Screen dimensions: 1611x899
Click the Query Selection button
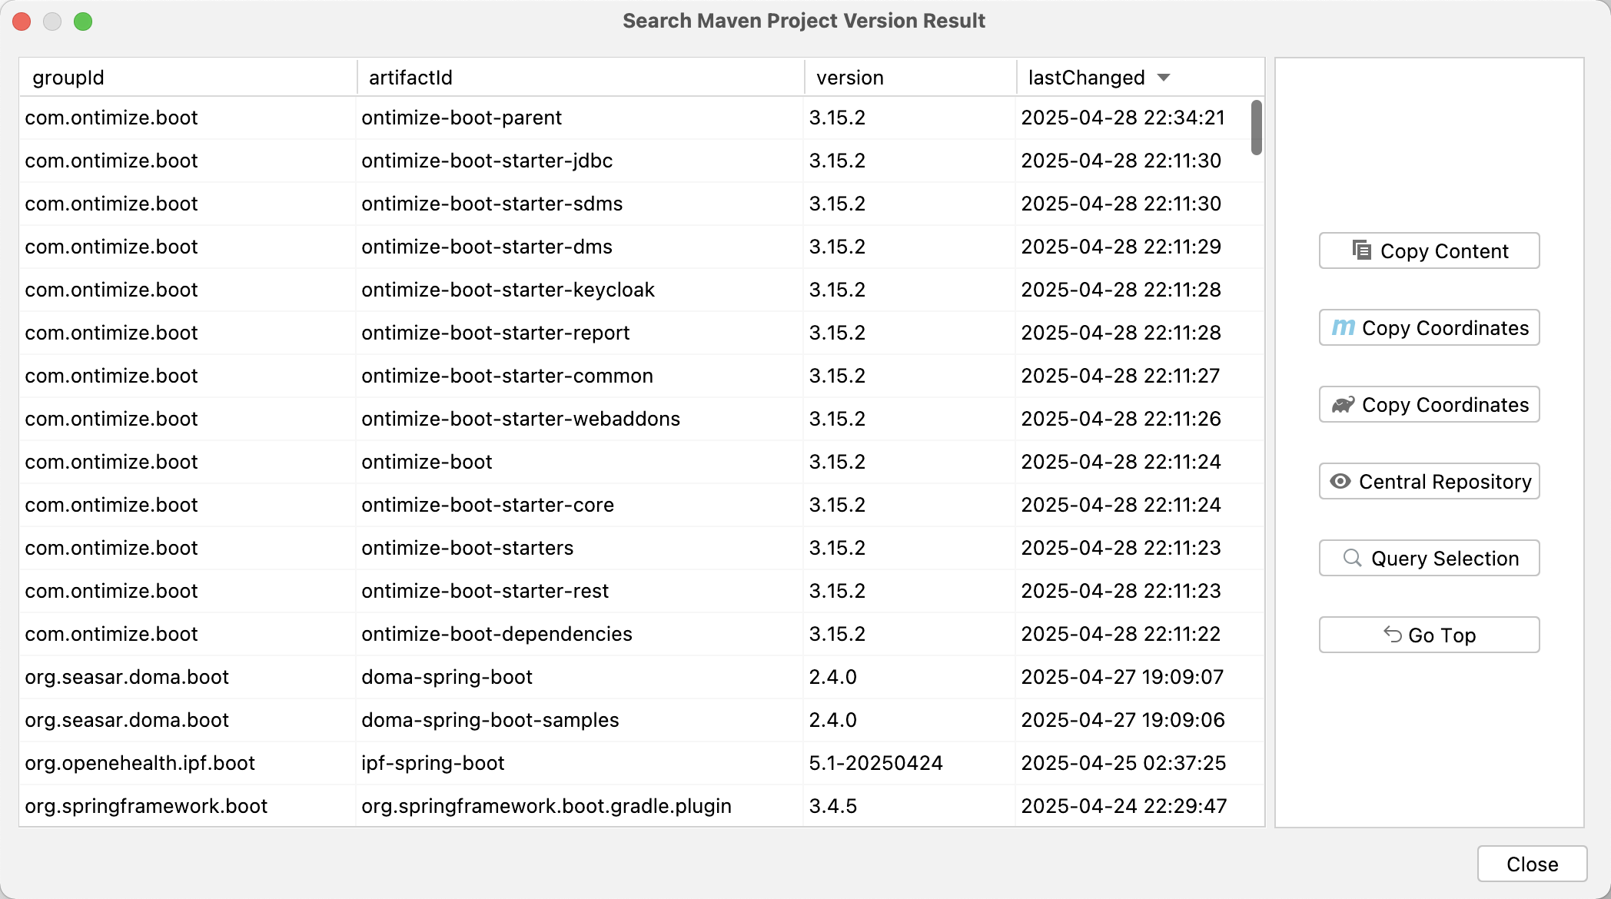(x=1429, y=558)
